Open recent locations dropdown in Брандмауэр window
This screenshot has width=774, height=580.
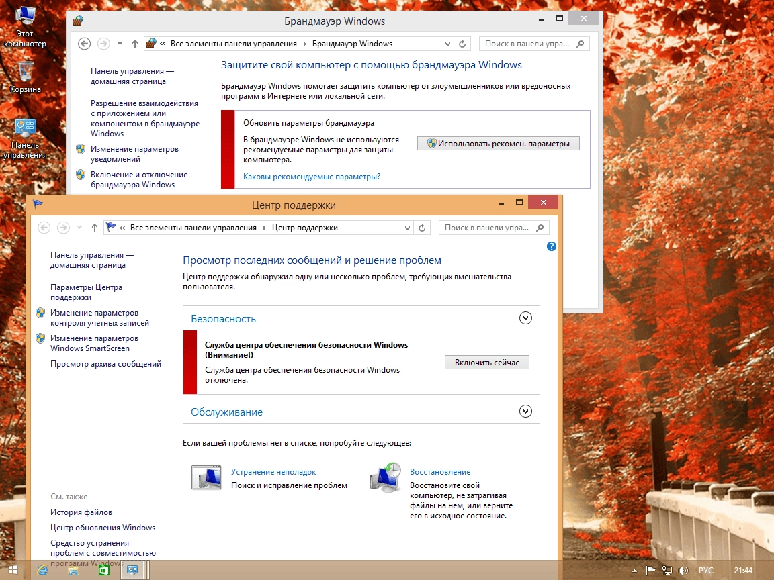pos(120,44)
